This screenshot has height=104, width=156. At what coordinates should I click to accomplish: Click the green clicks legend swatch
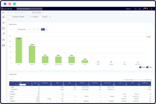(147, 37)
